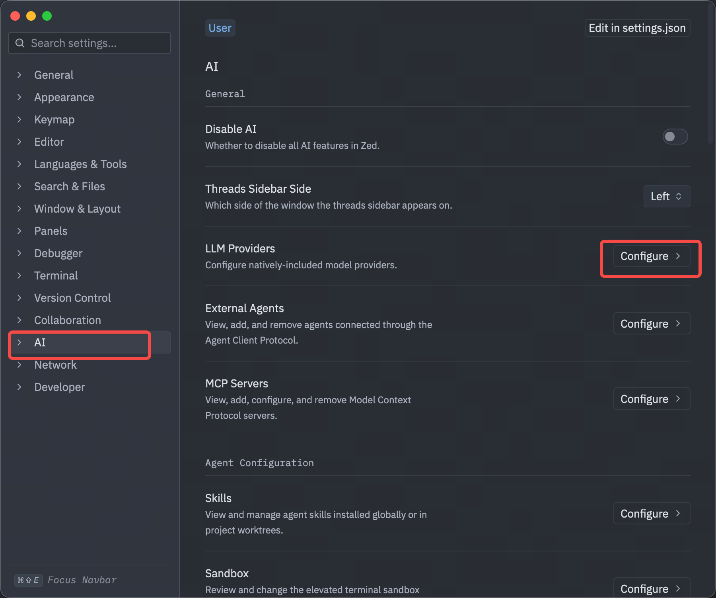Open the Terminal settings category

89,276
